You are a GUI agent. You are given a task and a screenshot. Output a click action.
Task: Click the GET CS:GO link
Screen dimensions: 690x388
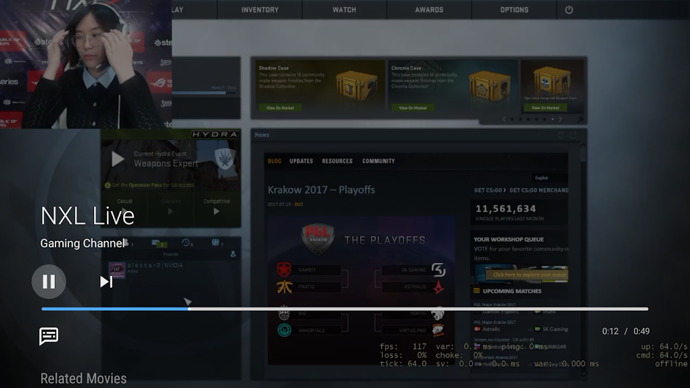click(490, 191)
